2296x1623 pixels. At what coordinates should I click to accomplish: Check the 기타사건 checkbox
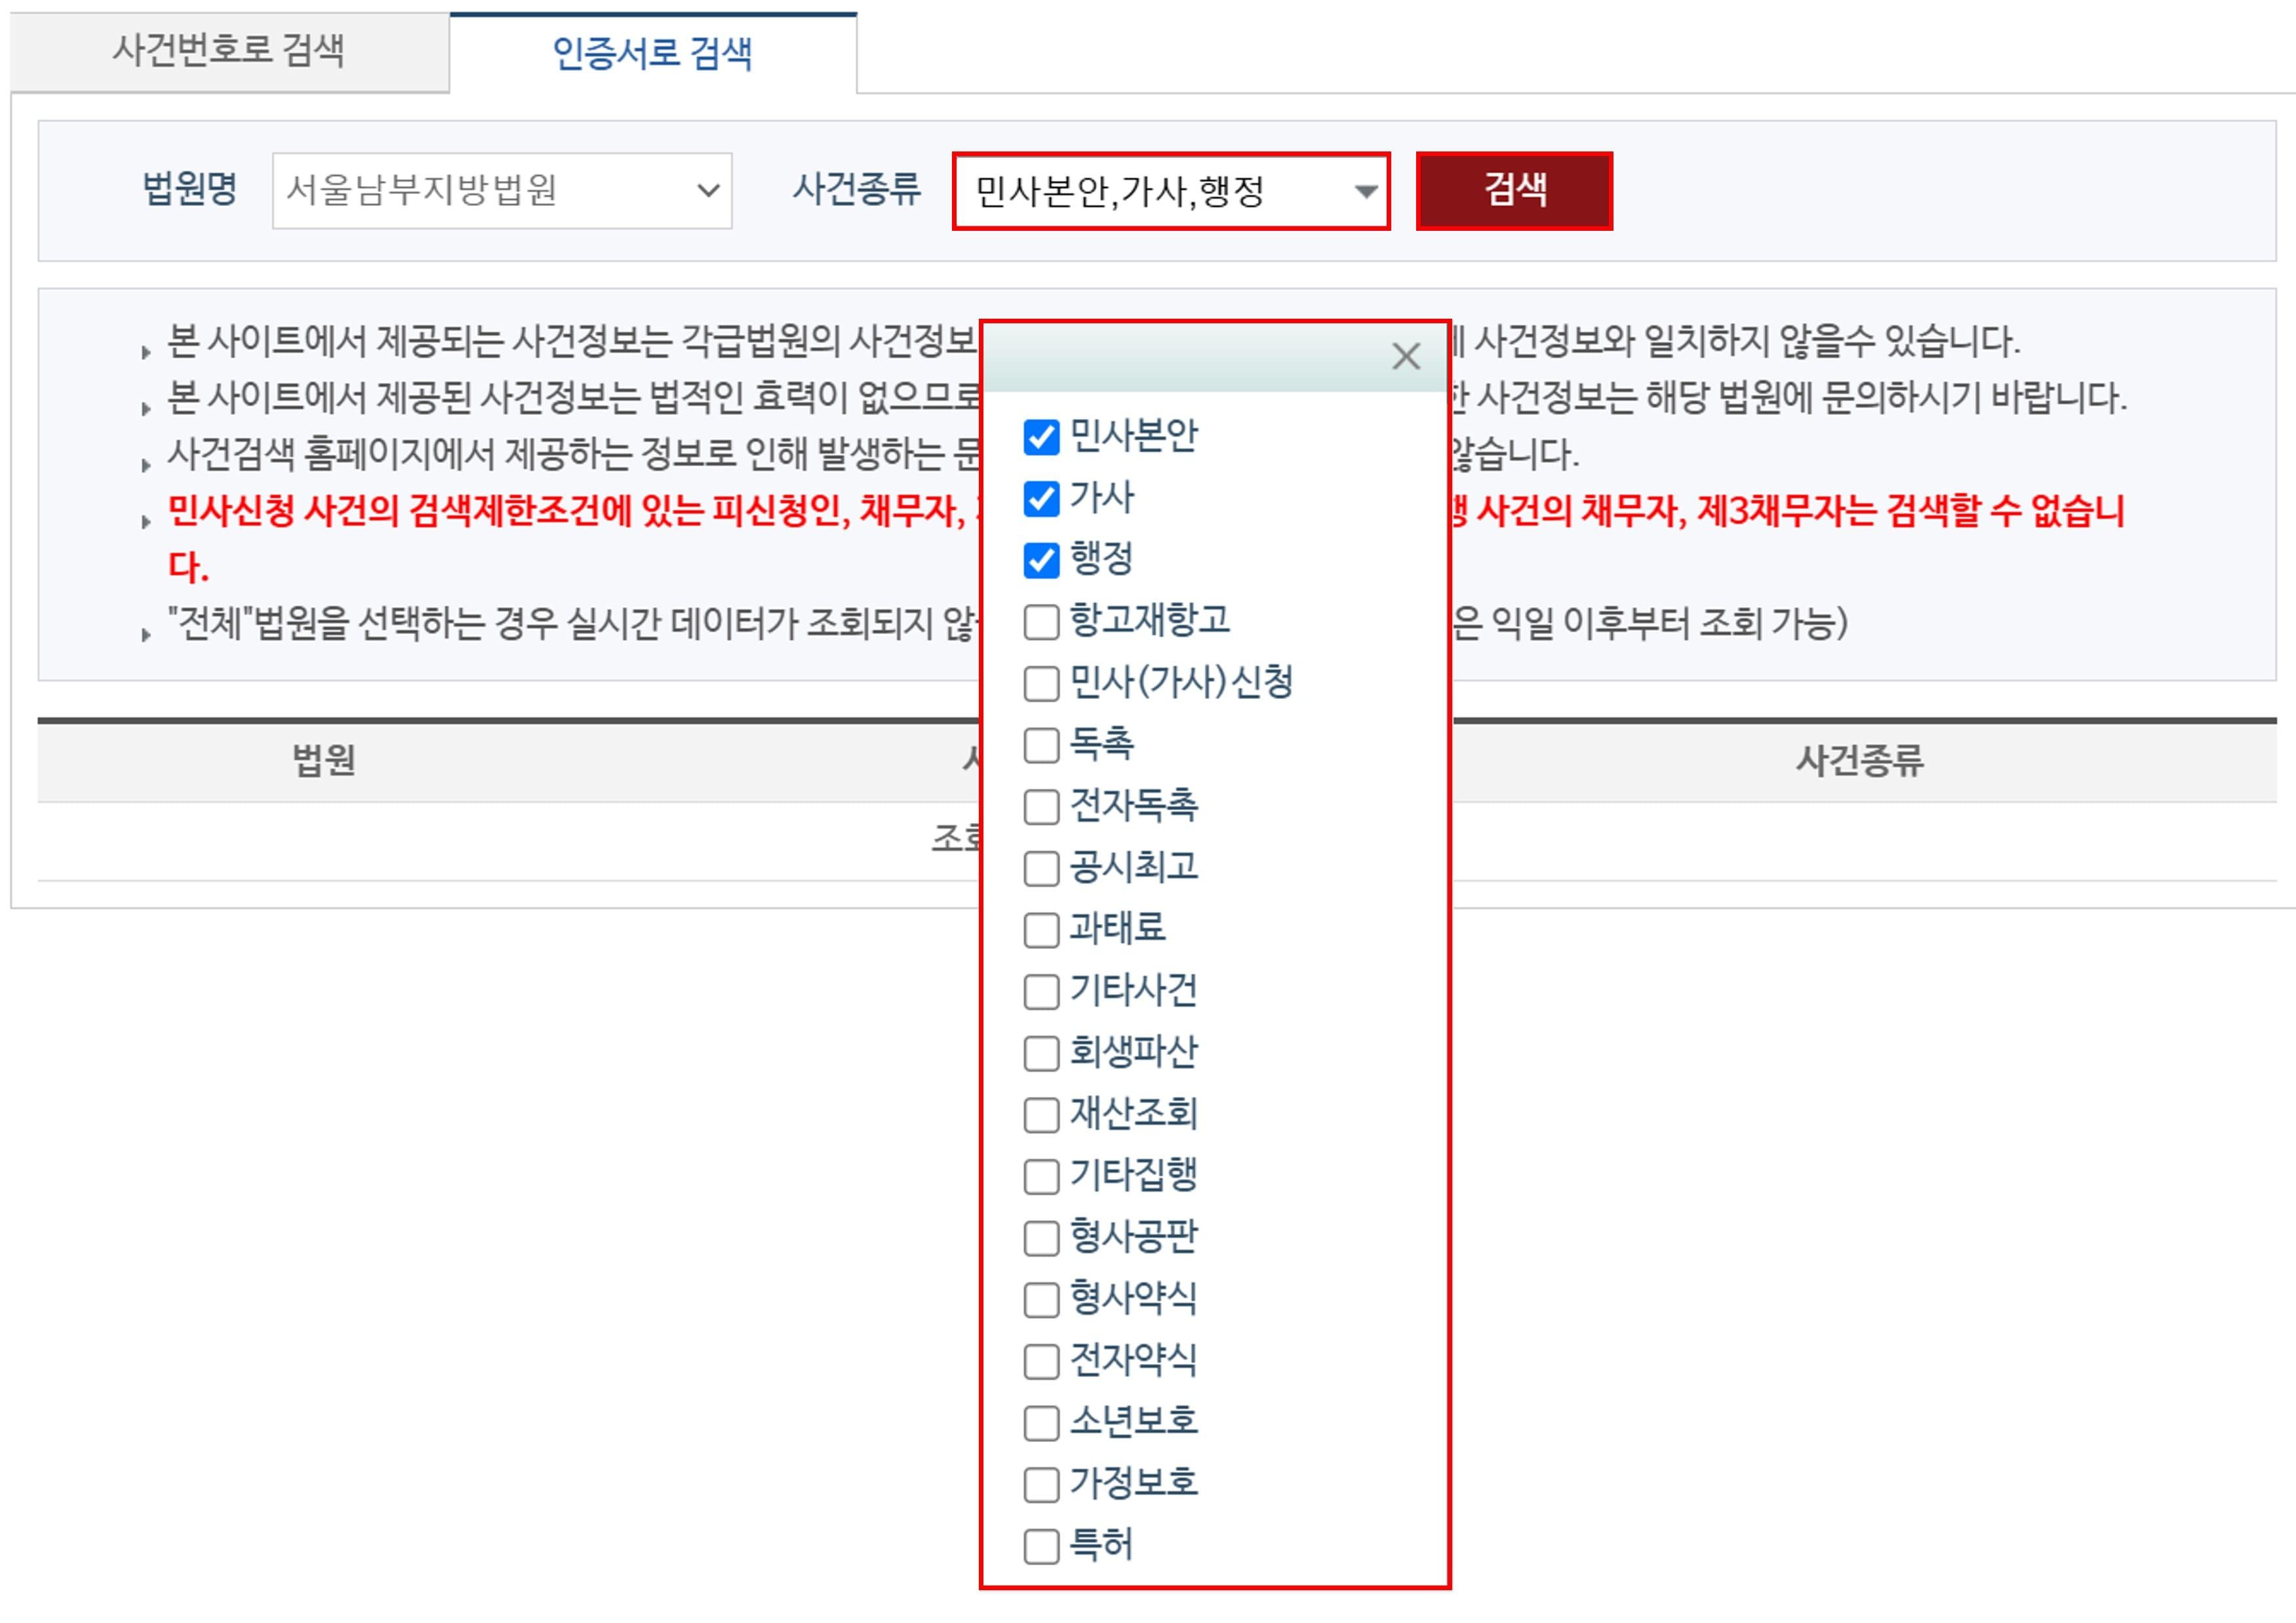pyautogui.click(x=1041, y=992)
